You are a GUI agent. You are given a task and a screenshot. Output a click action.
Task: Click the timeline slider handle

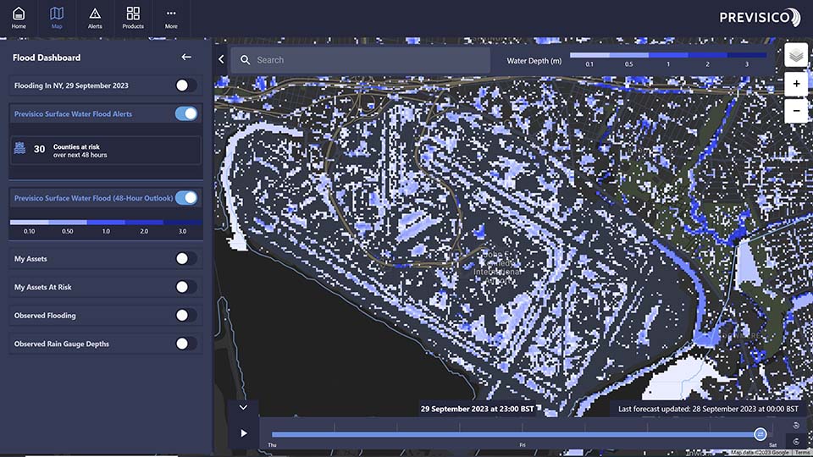(760, 433)
